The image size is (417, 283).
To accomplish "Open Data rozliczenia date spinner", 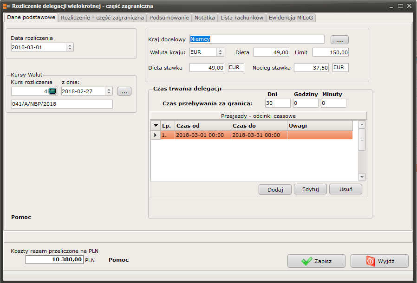I will [x=70, y=47].
